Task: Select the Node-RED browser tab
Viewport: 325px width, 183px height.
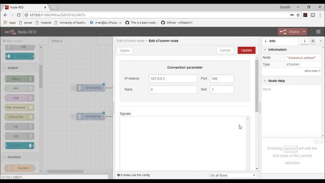Action: (25, 7)
